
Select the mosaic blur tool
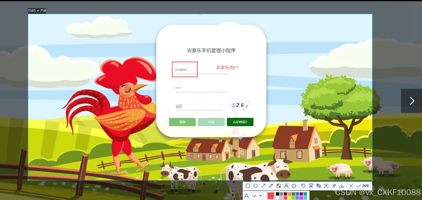(279, 186)
